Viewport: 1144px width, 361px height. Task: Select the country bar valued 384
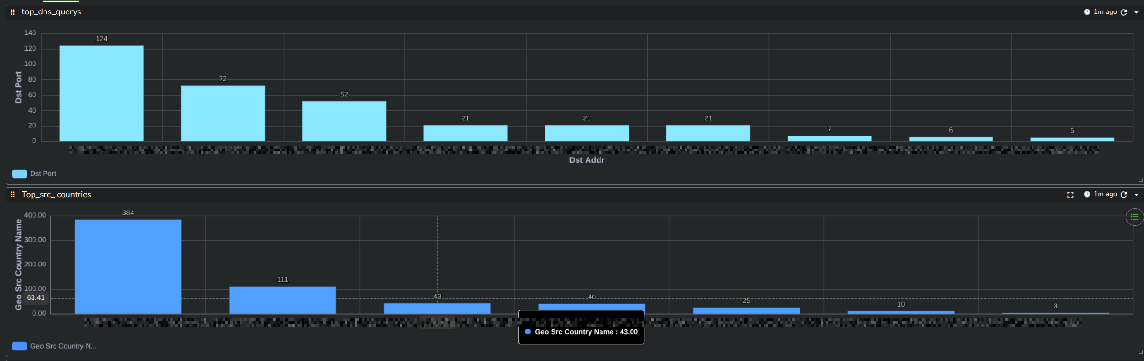point(128,267)
